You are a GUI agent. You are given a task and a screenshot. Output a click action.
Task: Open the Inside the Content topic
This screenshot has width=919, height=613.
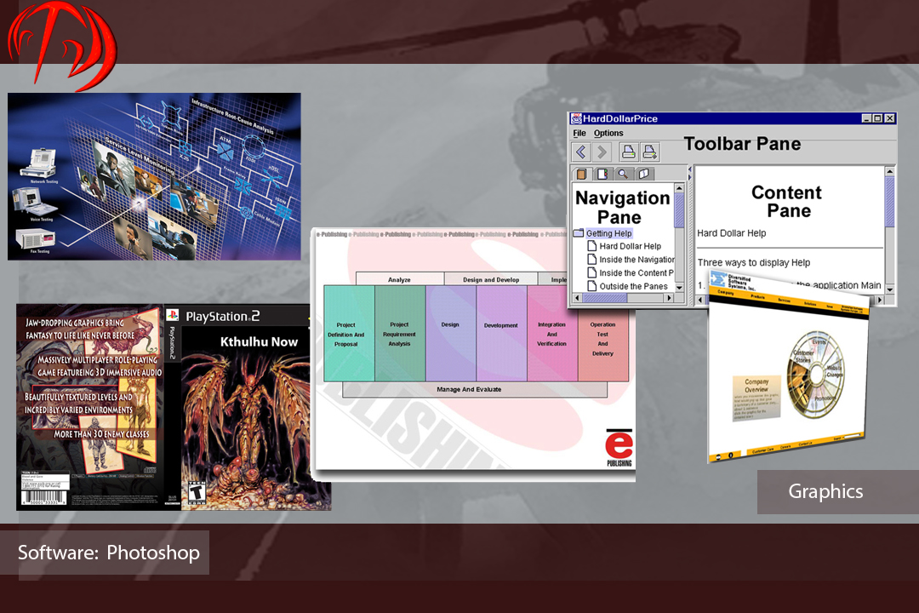636,273
